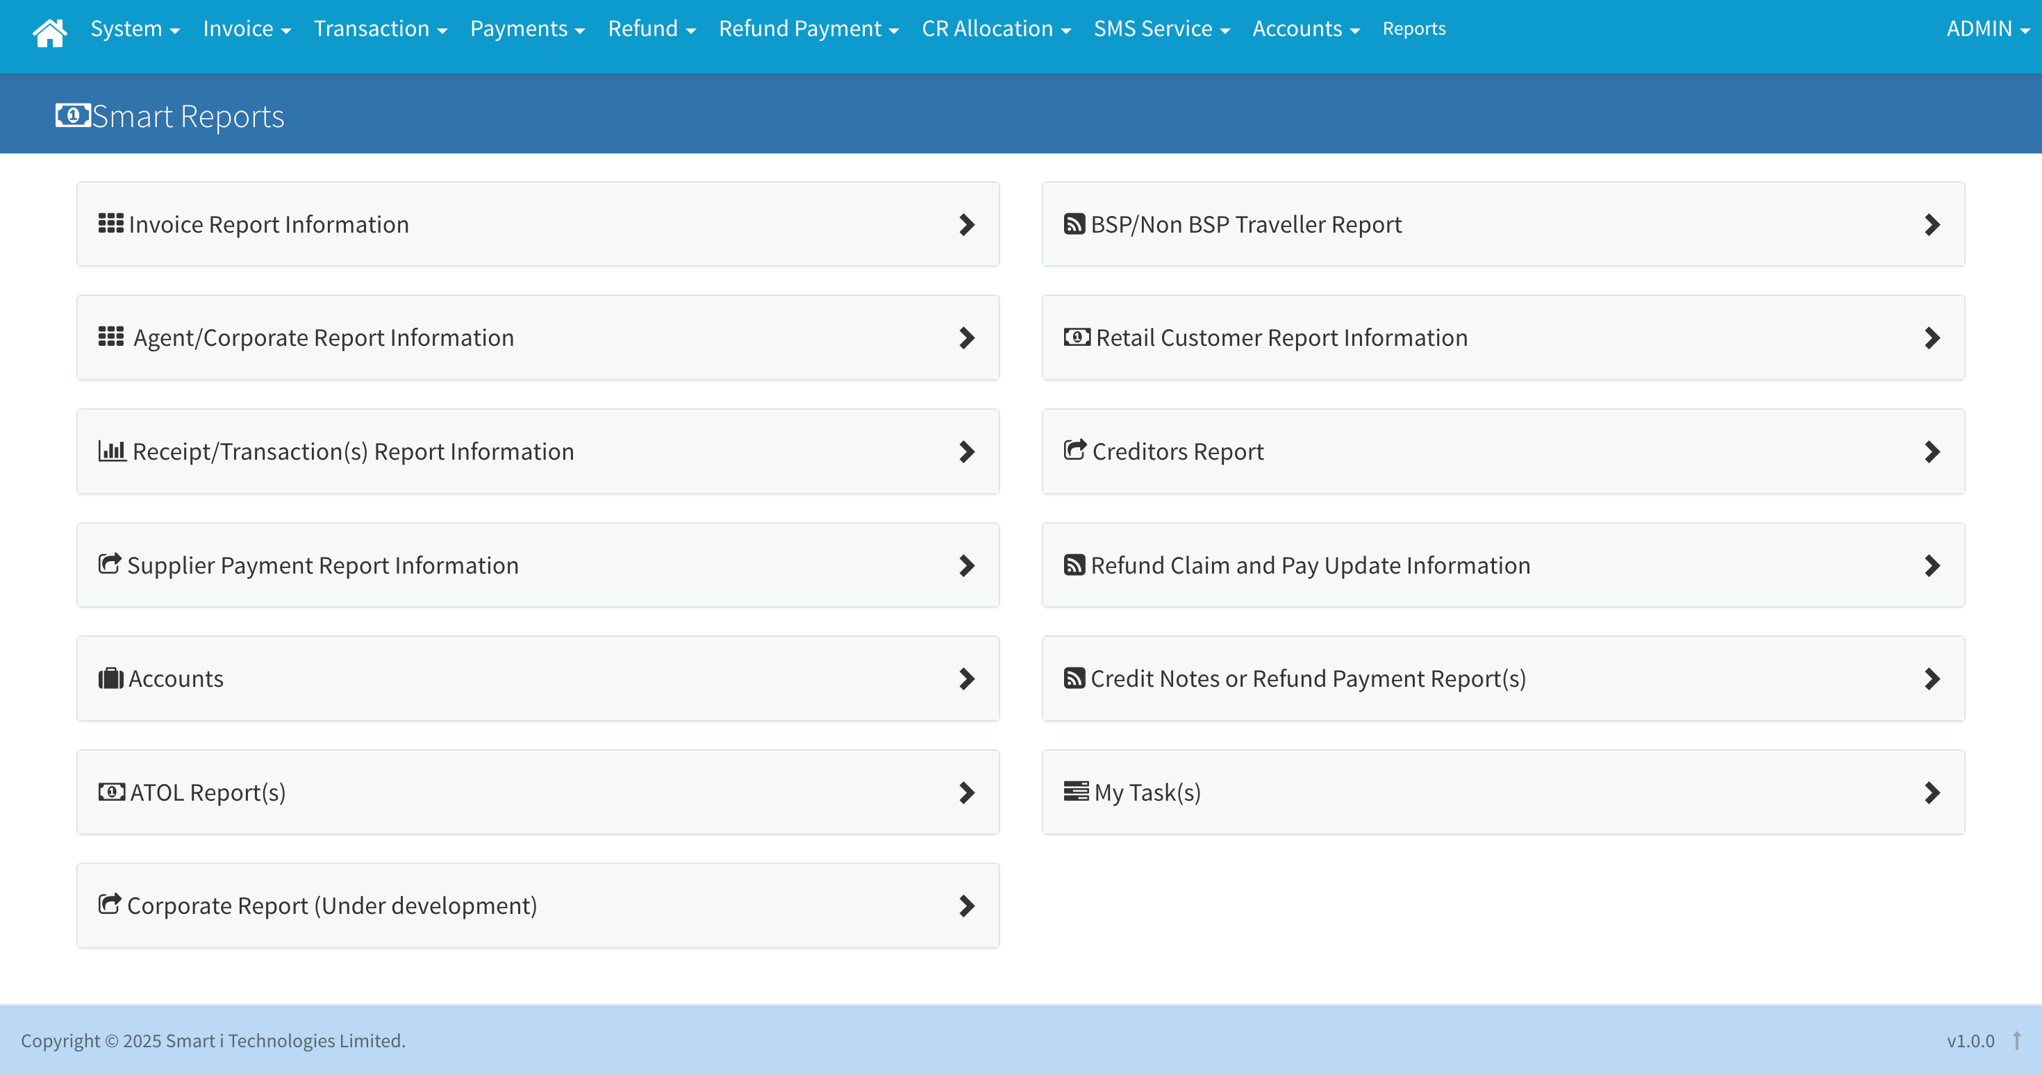Click the RSS icon beside Refund Claim and Pay Update
Image resolution: width=2042 pixels, height=1075 pixels.
point(1074,565)
